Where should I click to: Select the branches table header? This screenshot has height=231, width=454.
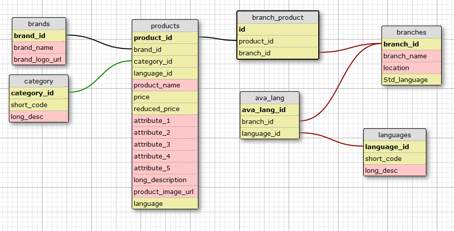[x=412, y=32]
